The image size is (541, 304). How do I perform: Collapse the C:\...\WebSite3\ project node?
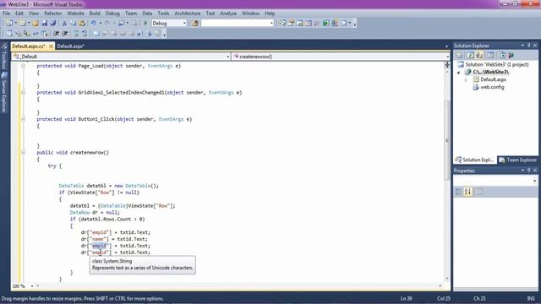(459, 73)
